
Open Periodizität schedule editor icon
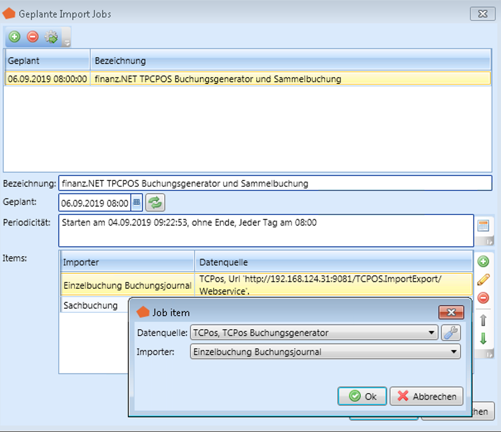(483, 226)
